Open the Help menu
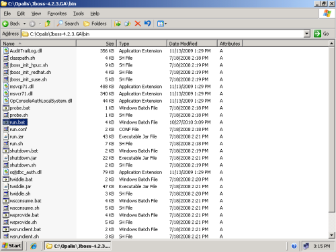The image size is (336, 252). tap(95, 13)
